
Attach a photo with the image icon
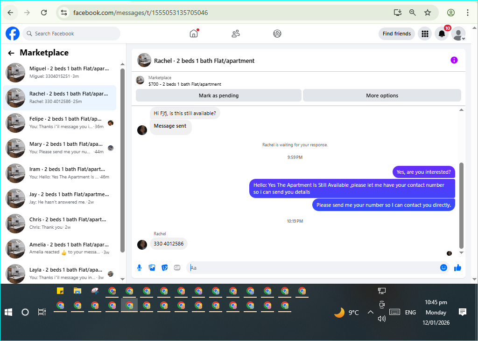click(152, 268)
